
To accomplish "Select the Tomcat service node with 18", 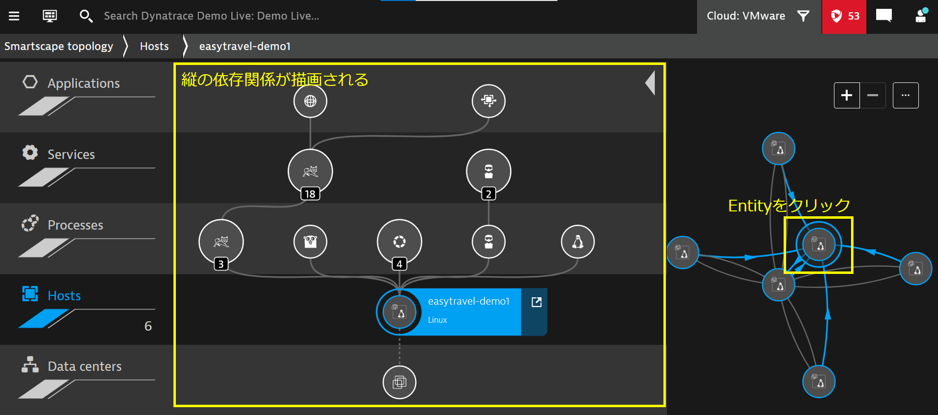I will tap(310, 171).
